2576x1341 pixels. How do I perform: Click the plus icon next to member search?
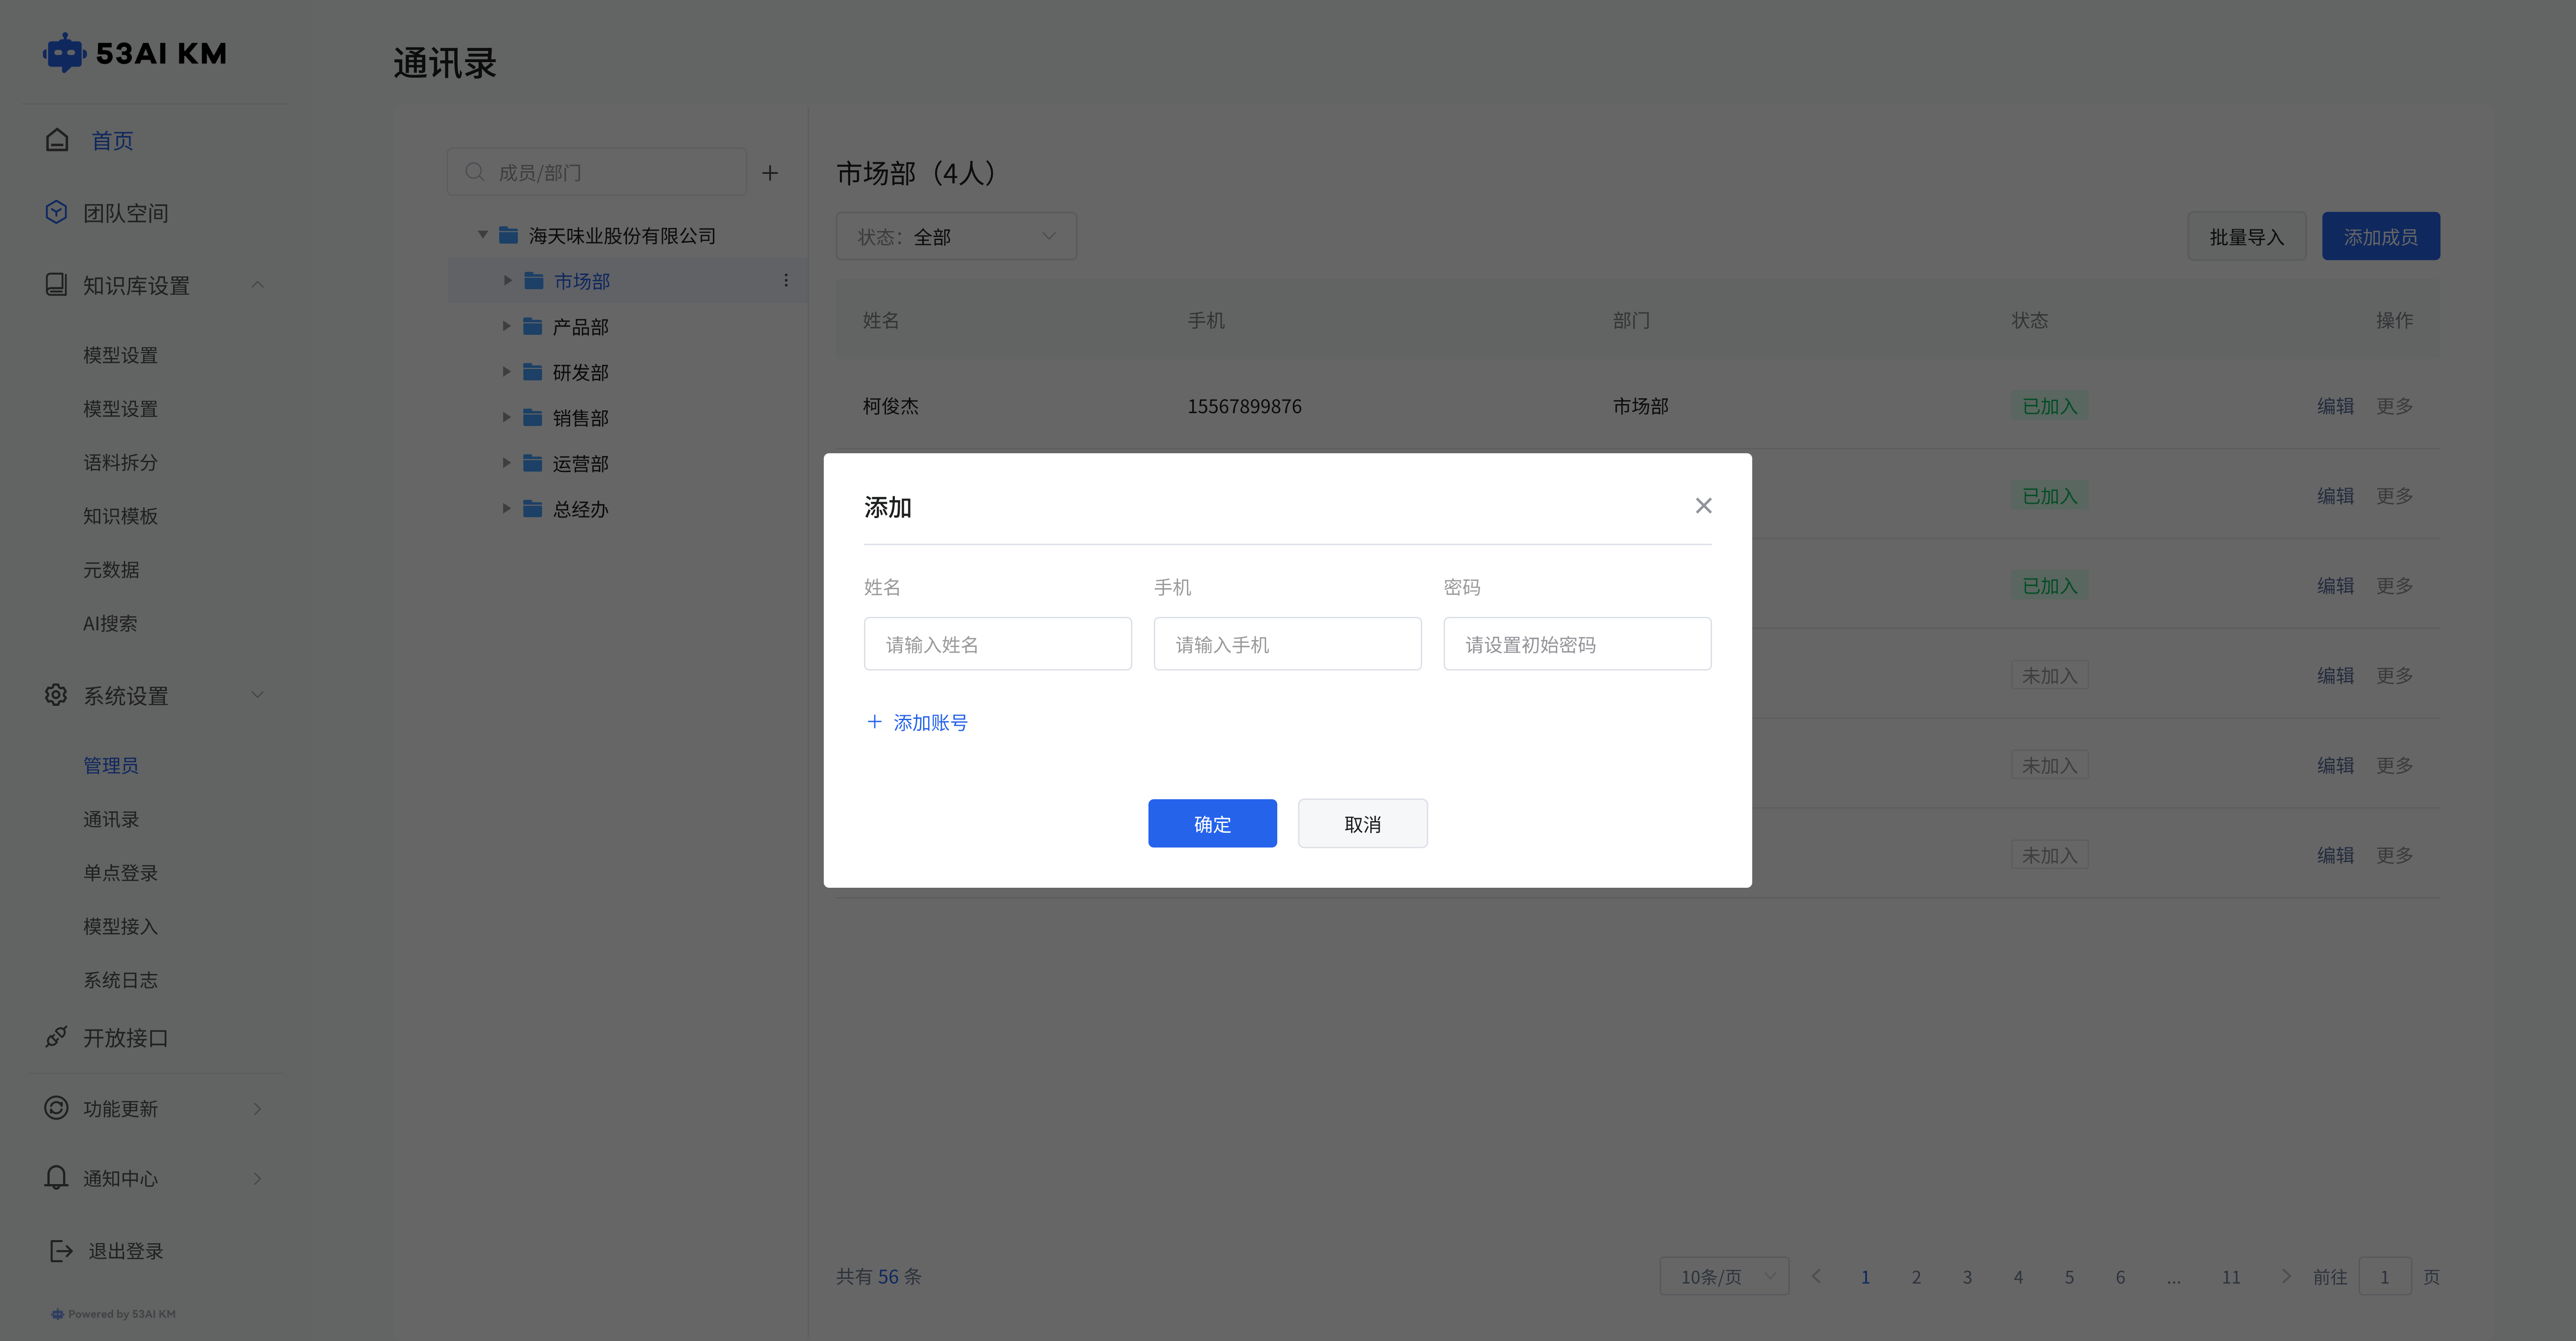pyautogui.click(x=770, y=173)
